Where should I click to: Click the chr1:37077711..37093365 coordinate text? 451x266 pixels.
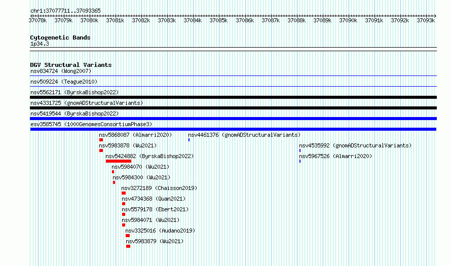pyautogui.click(x=65, y=11)
